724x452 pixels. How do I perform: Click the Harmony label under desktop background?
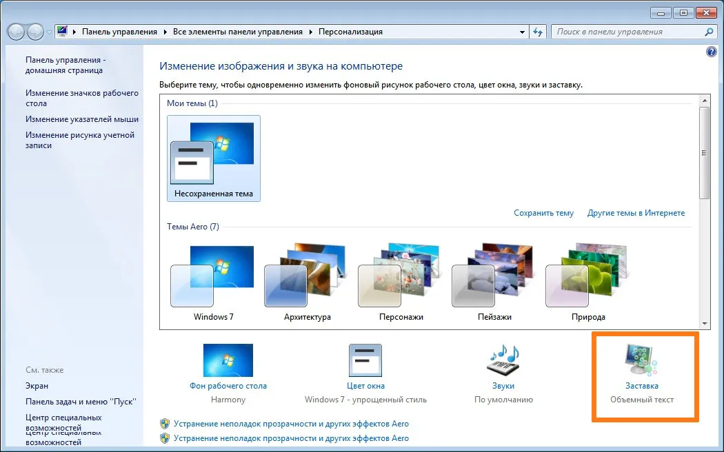(x=228, y=400)
